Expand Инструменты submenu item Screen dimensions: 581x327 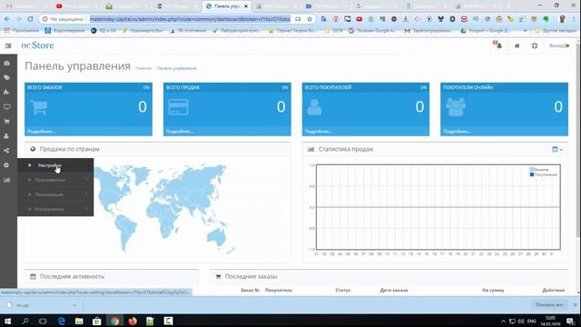click(55, 209)
